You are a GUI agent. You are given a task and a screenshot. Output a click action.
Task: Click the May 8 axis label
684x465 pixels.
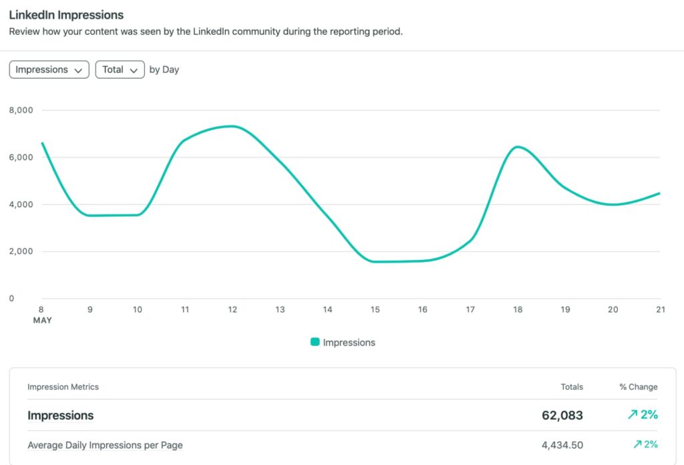tap(42, 309)
